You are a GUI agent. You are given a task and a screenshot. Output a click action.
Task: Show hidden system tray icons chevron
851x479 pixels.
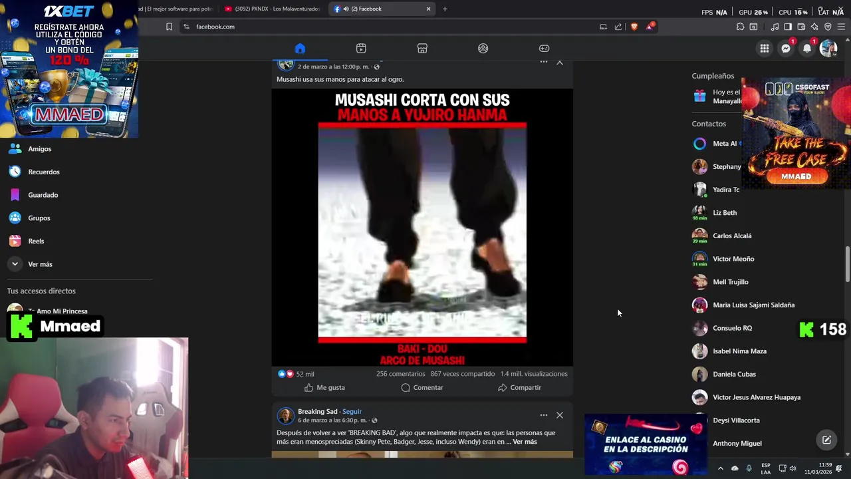pyautogui.click(x=720, y=468)
